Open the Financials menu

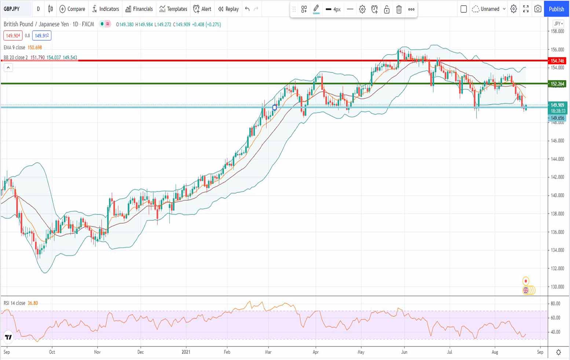pos(139,9)
